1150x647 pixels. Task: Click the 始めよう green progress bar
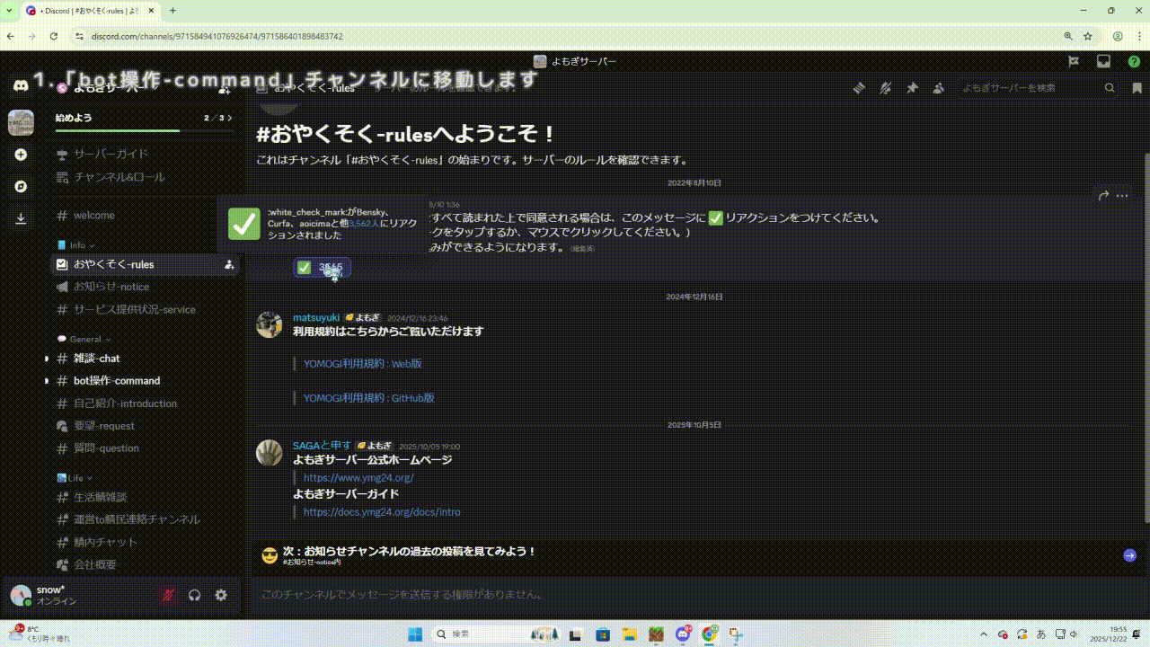click(144, 131)
